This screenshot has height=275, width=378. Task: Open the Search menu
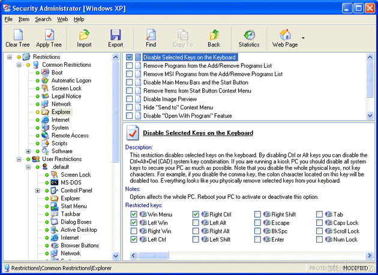(43, 19)
